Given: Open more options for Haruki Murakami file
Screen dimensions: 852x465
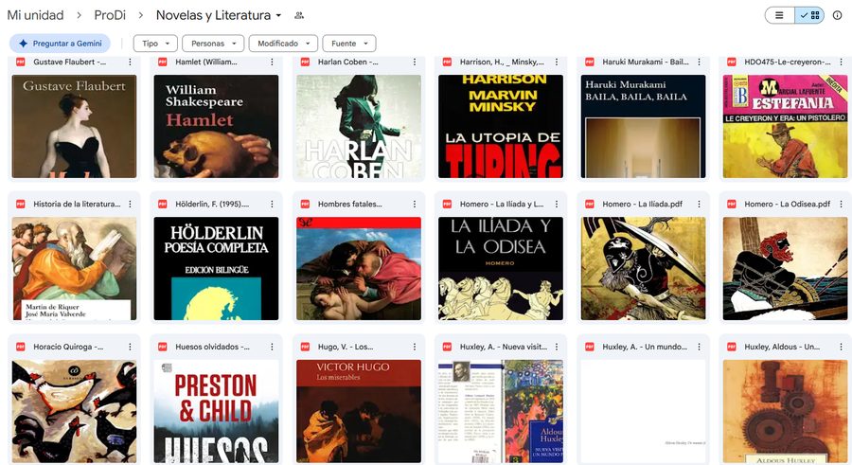Looking at the screenshot, I should [700, 62].
